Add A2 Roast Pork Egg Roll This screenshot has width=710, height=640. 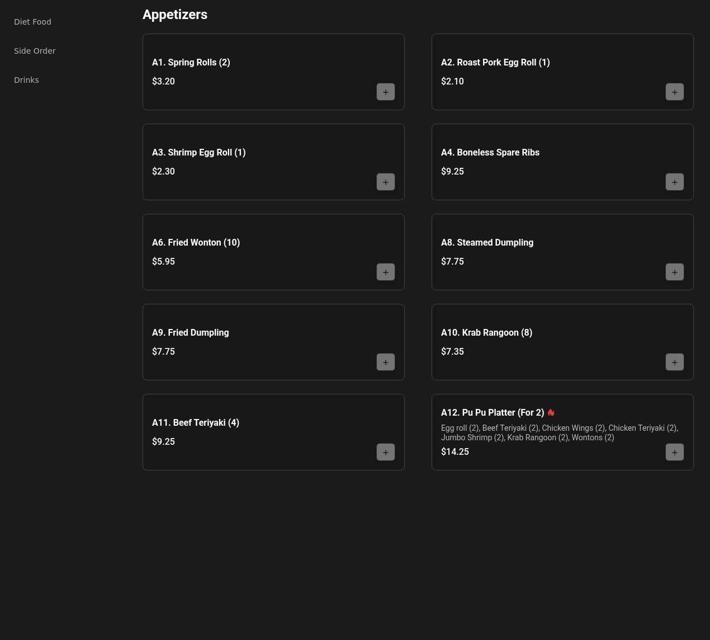click(674, 92)
